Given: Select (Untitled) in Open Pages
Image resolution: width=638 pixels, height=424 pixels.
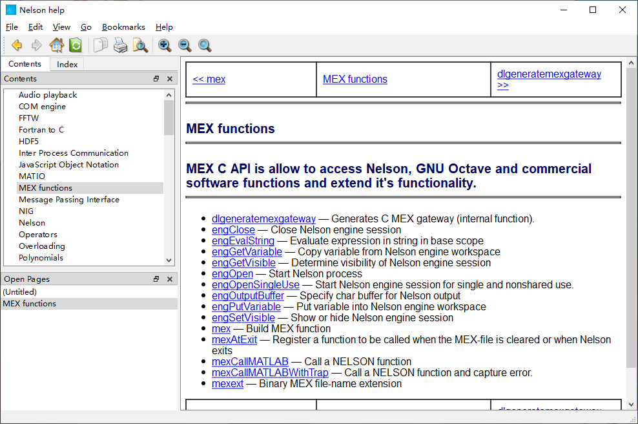Looking at the screenshot, I should tap(89, 292).
